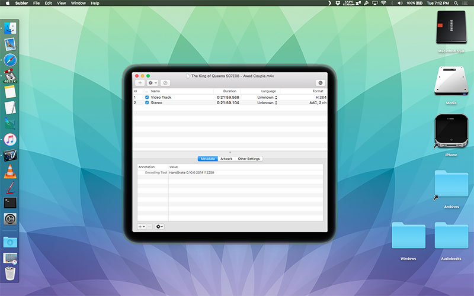Open the Trash in dock

coord(10,274)
